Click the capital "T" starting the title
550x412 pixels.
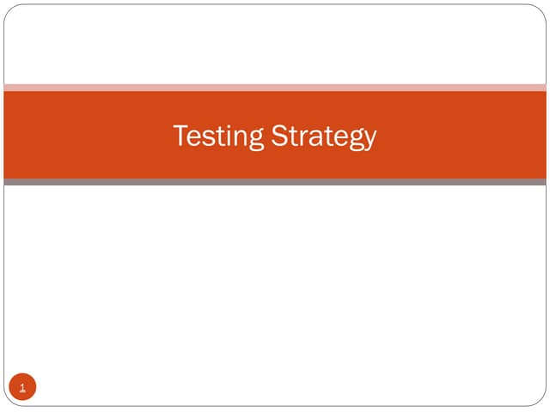[x=180, y=135]
